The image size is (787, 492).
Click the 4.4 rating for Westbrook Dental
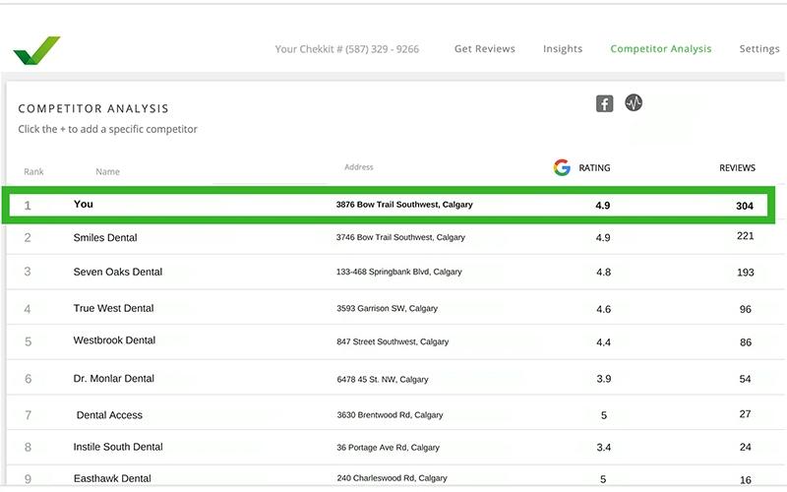pos(603,342)
